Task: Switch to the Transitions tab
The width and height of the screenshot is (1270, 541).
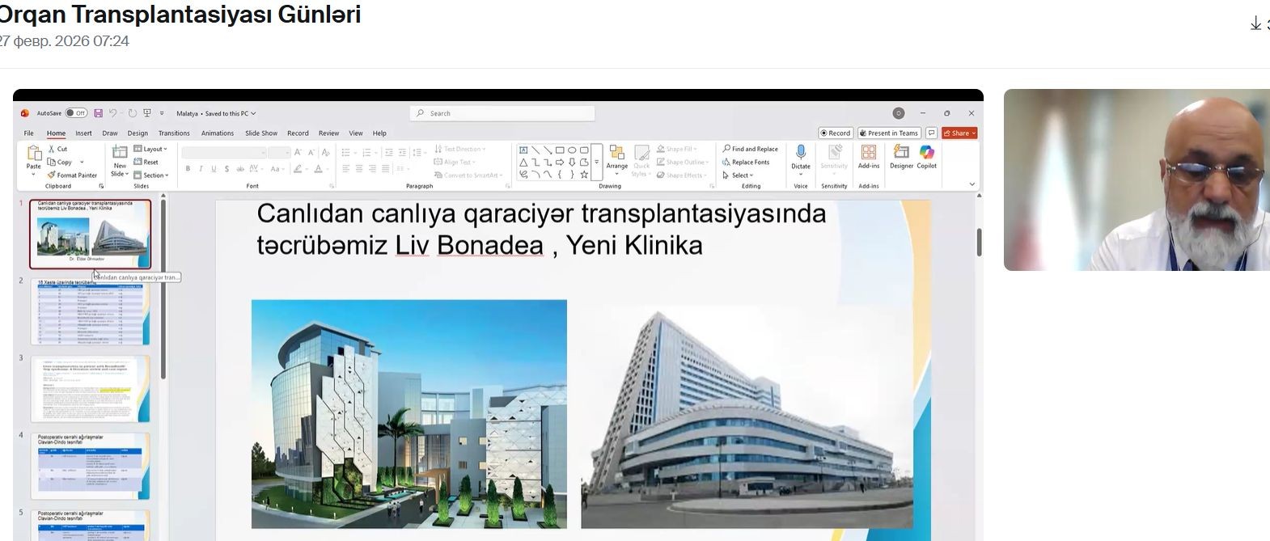Action: [174, 133]
